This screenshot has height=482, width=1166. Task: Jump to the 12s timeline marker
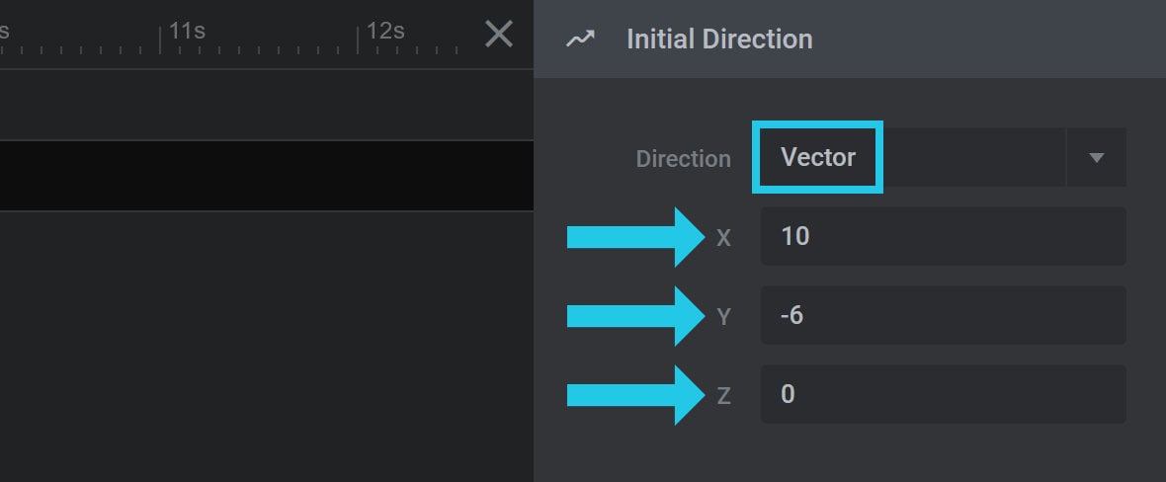[385, 31]
